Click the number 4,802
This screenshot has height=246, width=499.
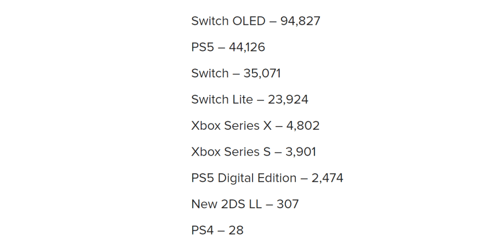click(303, 126)
